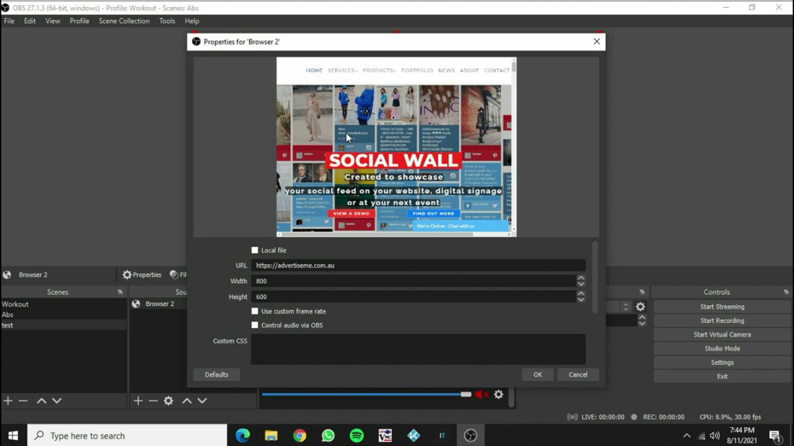
Task: Open the Scene Collection menu
Action: pyautogui.click(x=124, y=21)
